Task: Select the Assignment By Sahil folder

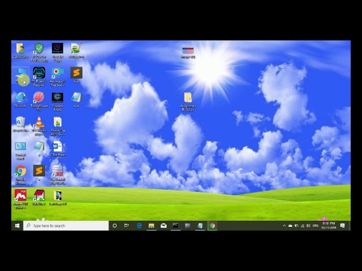Action: 188,102
